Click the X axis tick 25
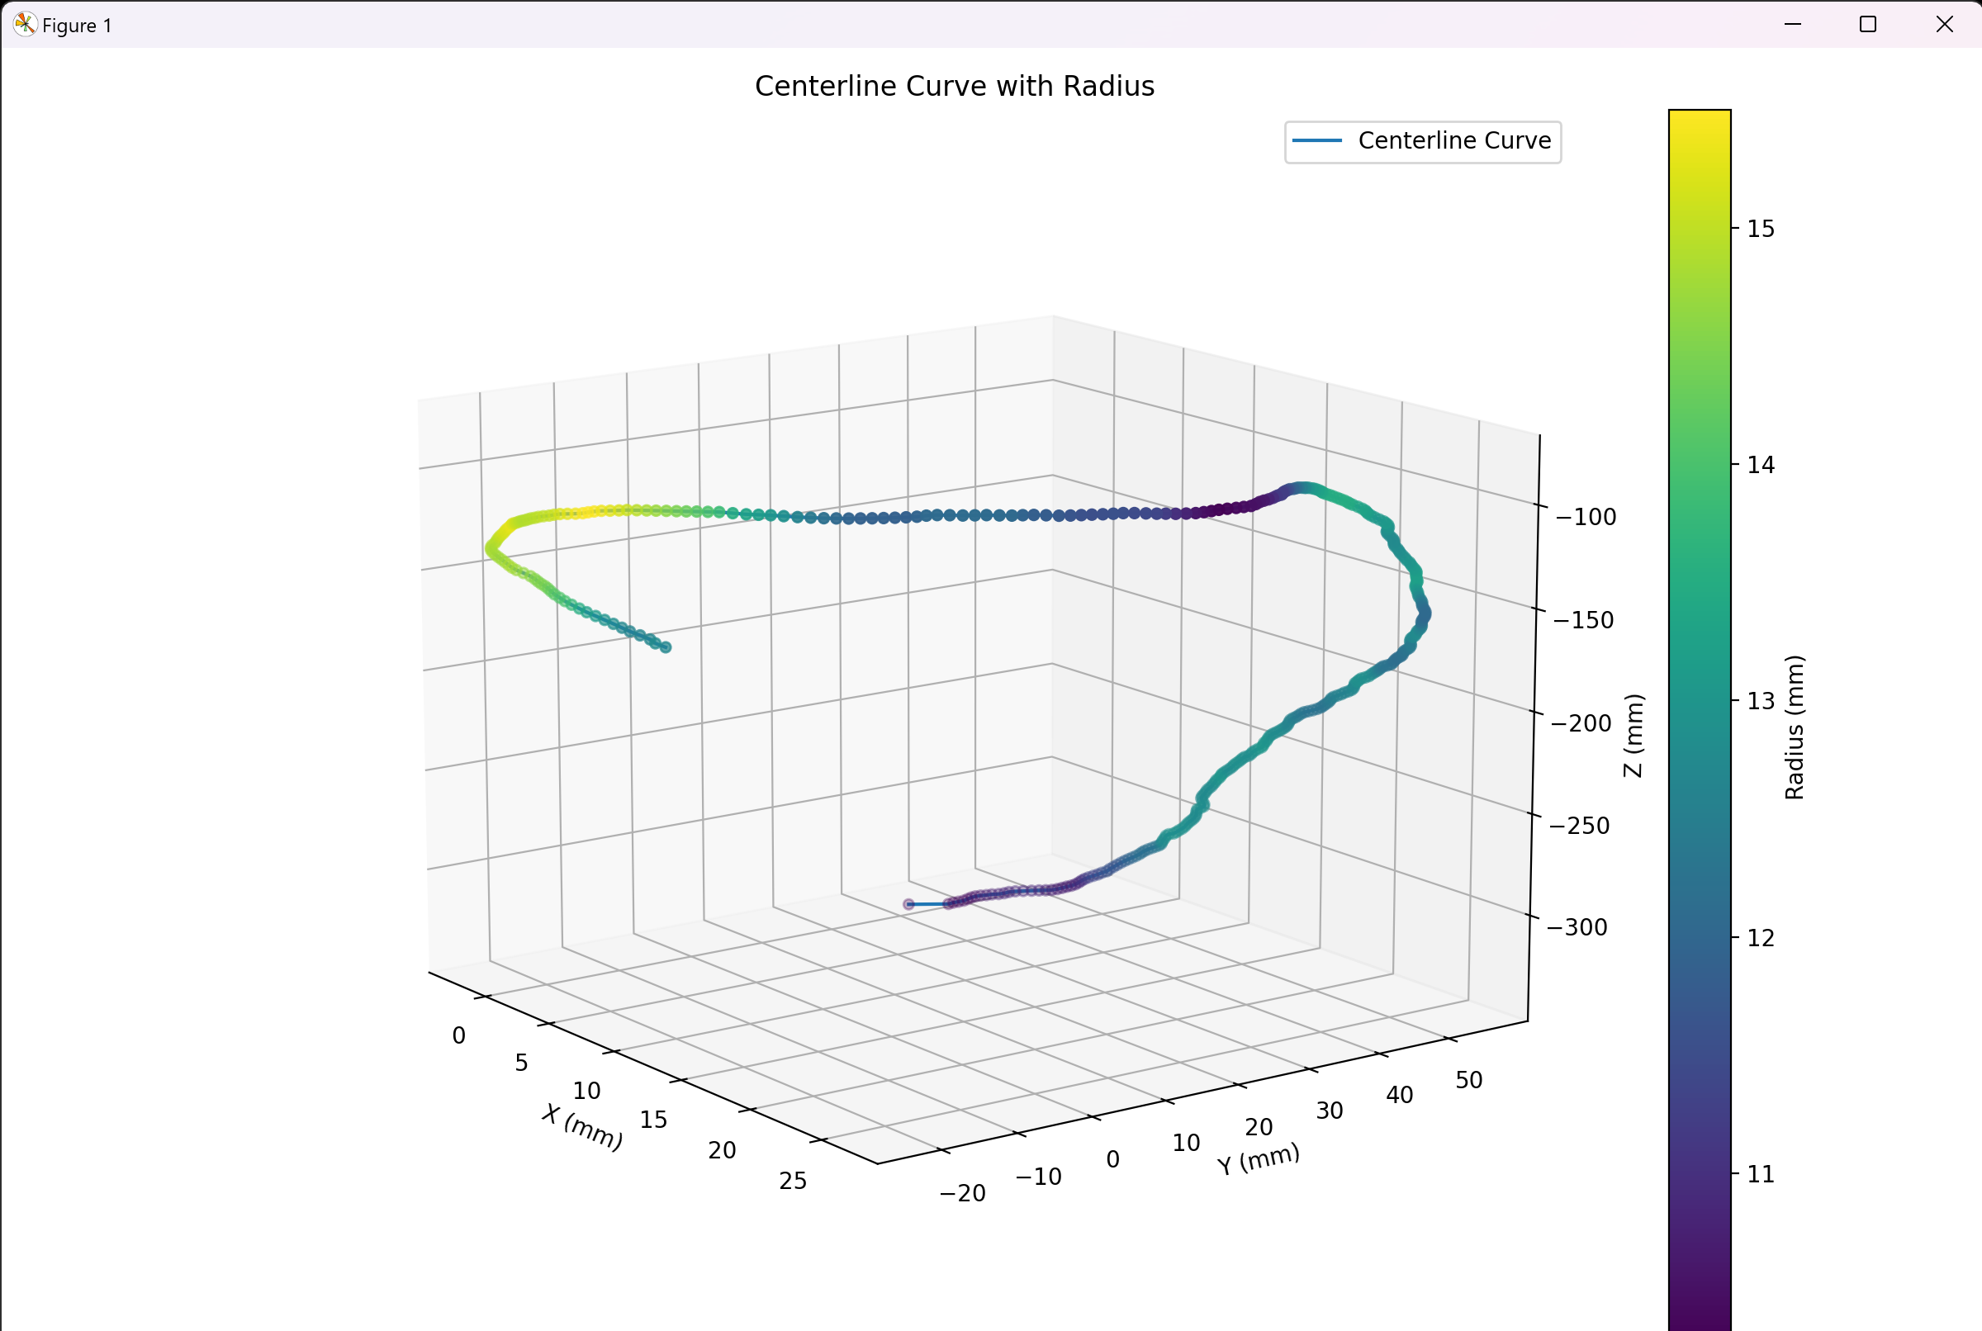 click(x=793, y=1181)
